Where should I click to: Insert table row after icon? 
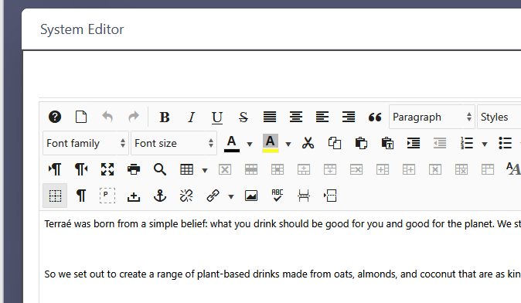coord(330,169)
